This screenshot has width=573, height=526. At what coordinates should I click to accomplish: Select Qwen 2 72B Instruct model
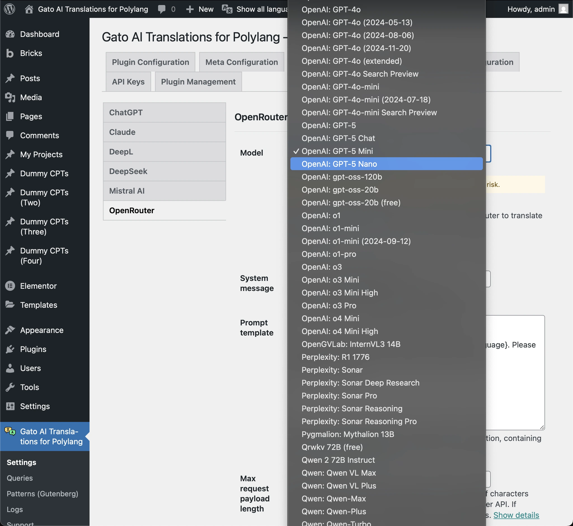pos(338,460)
